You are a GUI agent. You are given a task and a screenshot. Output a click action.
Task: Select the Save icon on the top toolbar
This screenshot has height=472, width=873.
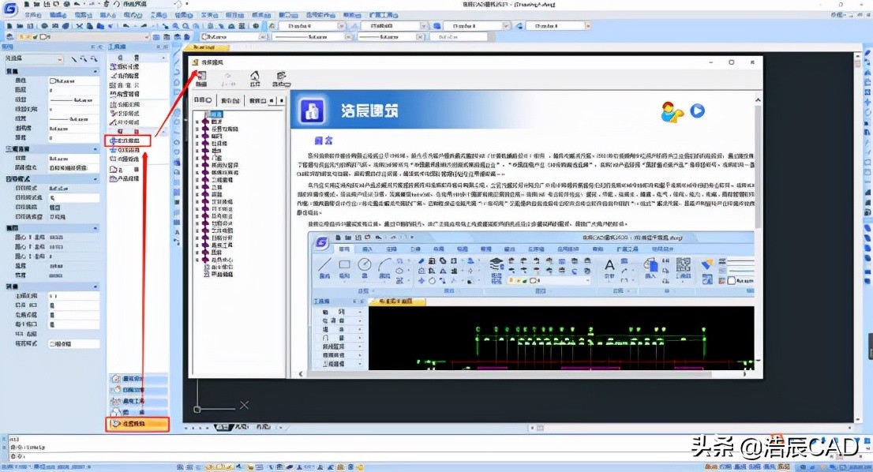coord(29,24)
